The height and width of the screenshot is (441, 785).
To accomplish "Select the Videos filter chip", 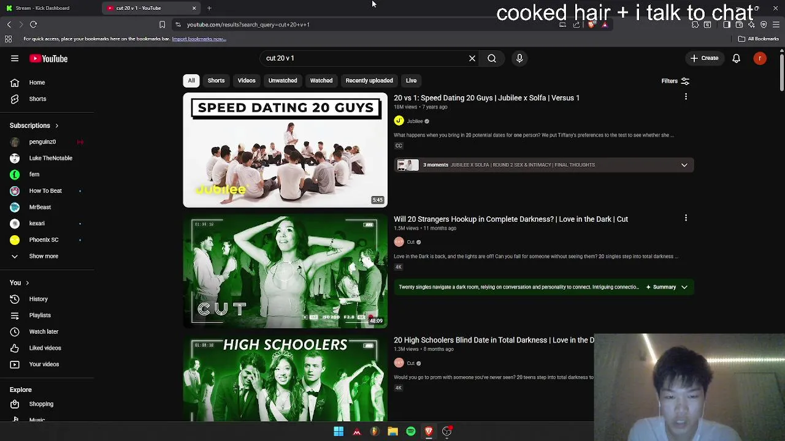I will click(x=247, y=80).
